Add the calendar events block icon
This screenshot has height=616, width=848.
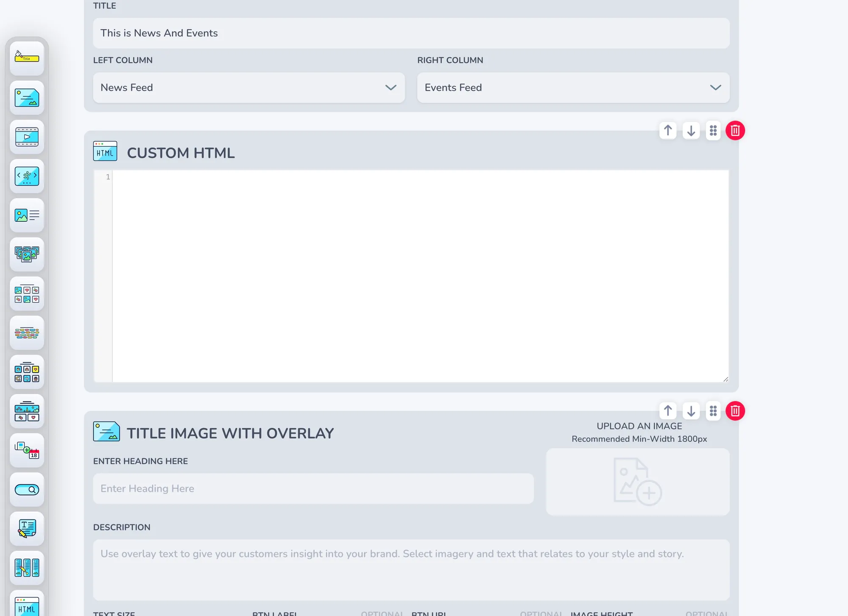27,450
